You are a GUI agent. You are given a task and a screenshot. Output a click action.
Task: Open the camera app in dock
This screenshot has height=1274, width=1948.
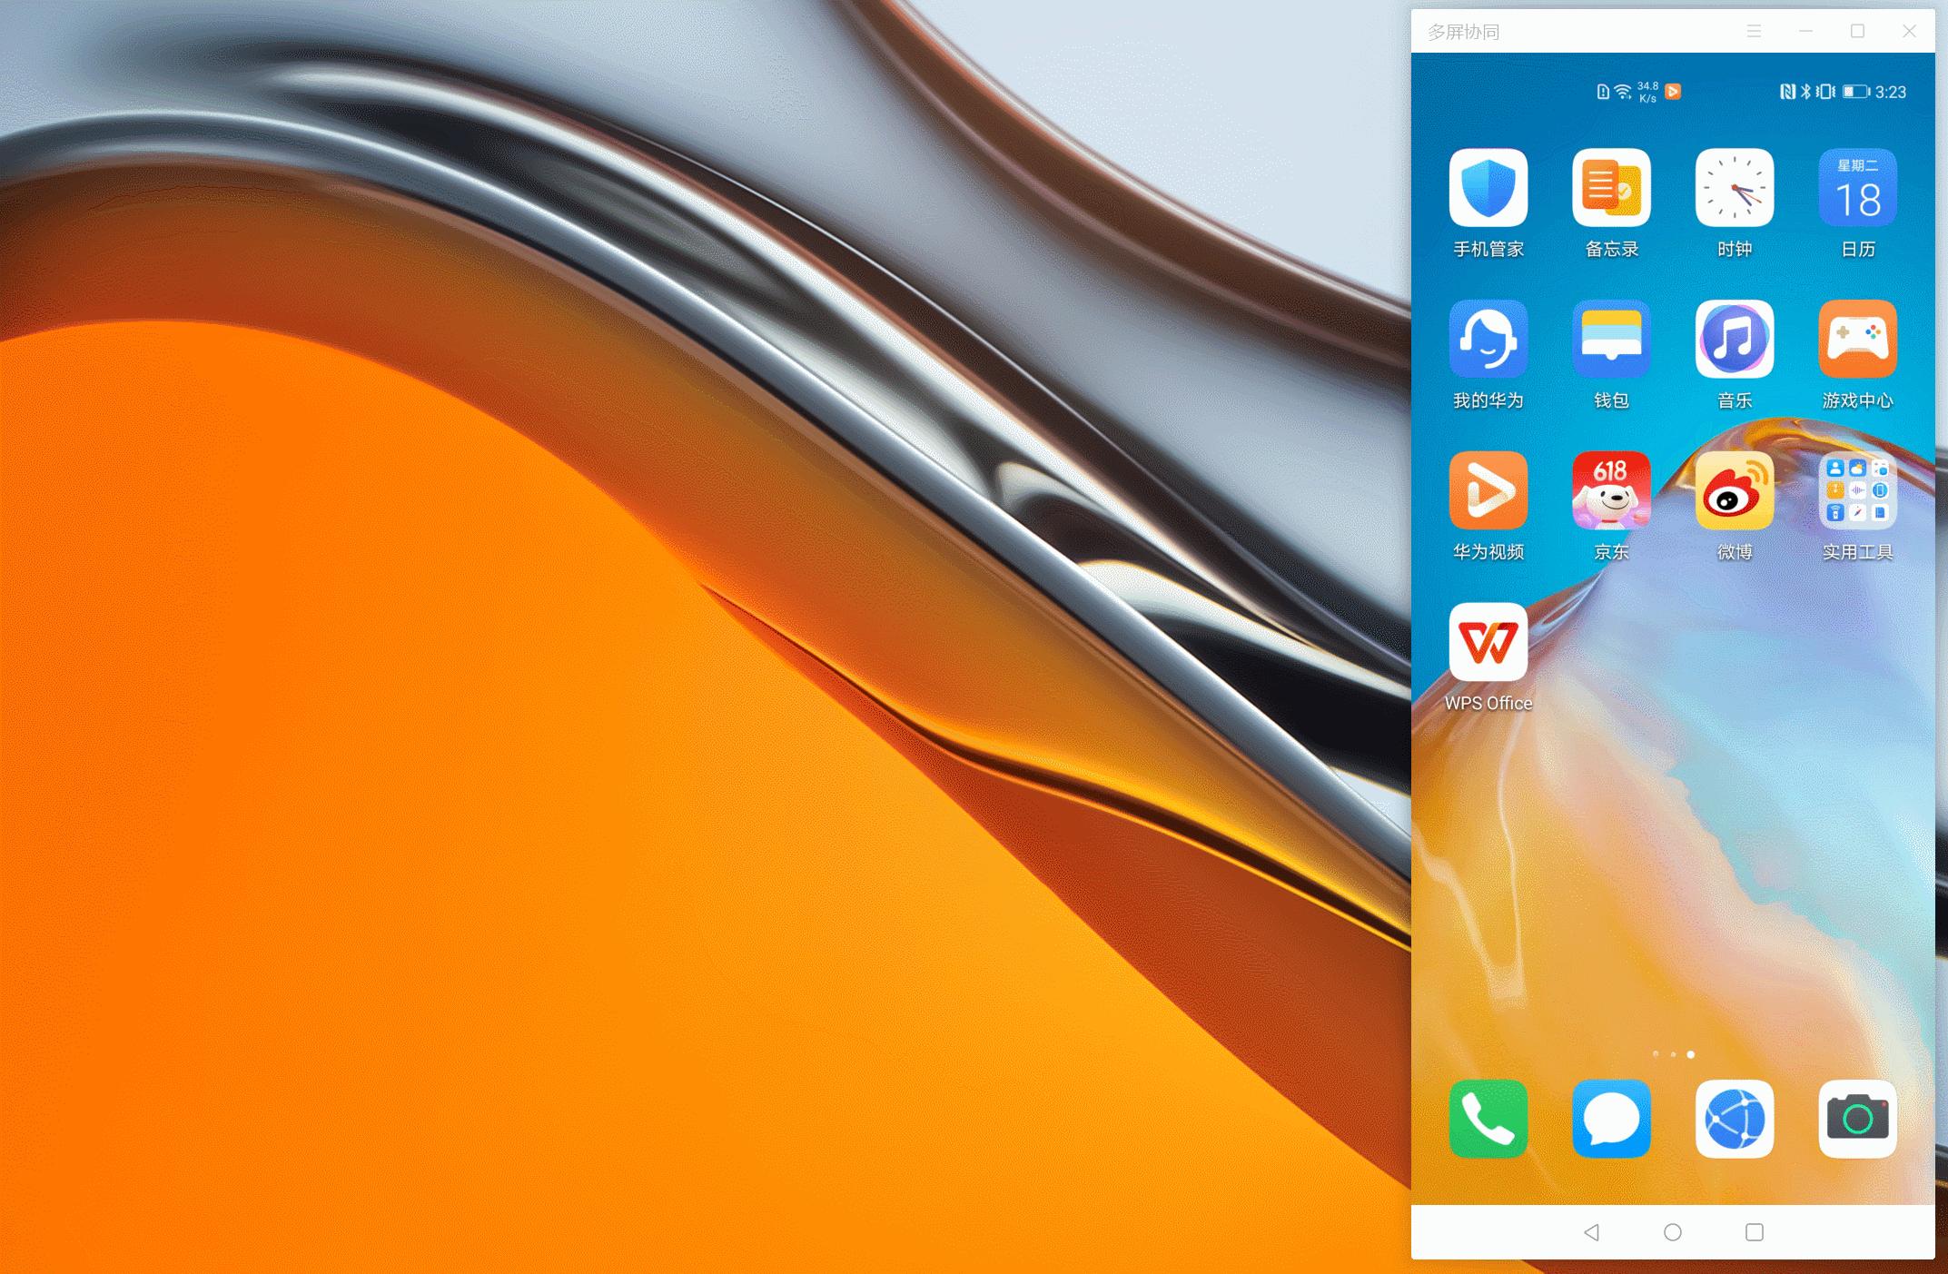[1857, 1119]
